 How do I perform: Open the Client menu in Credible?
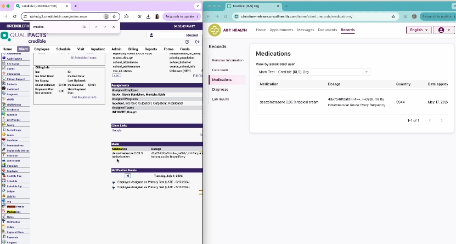click(x=23, y=49)
